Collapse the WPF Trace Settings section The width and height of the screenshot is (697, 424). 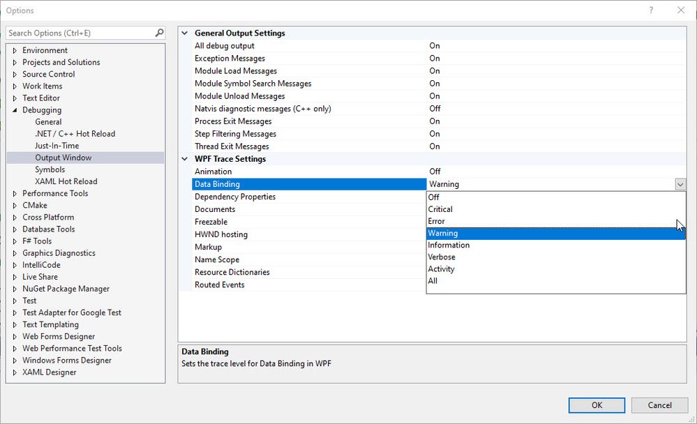185,159
